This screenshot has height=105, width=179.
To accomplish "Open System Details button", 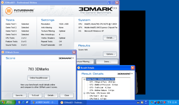I will (110, 38).
